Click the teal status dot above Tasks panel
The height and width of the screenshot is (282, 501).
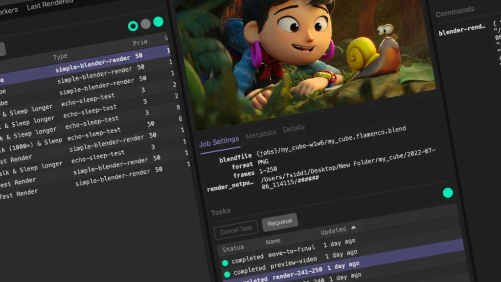448,193
